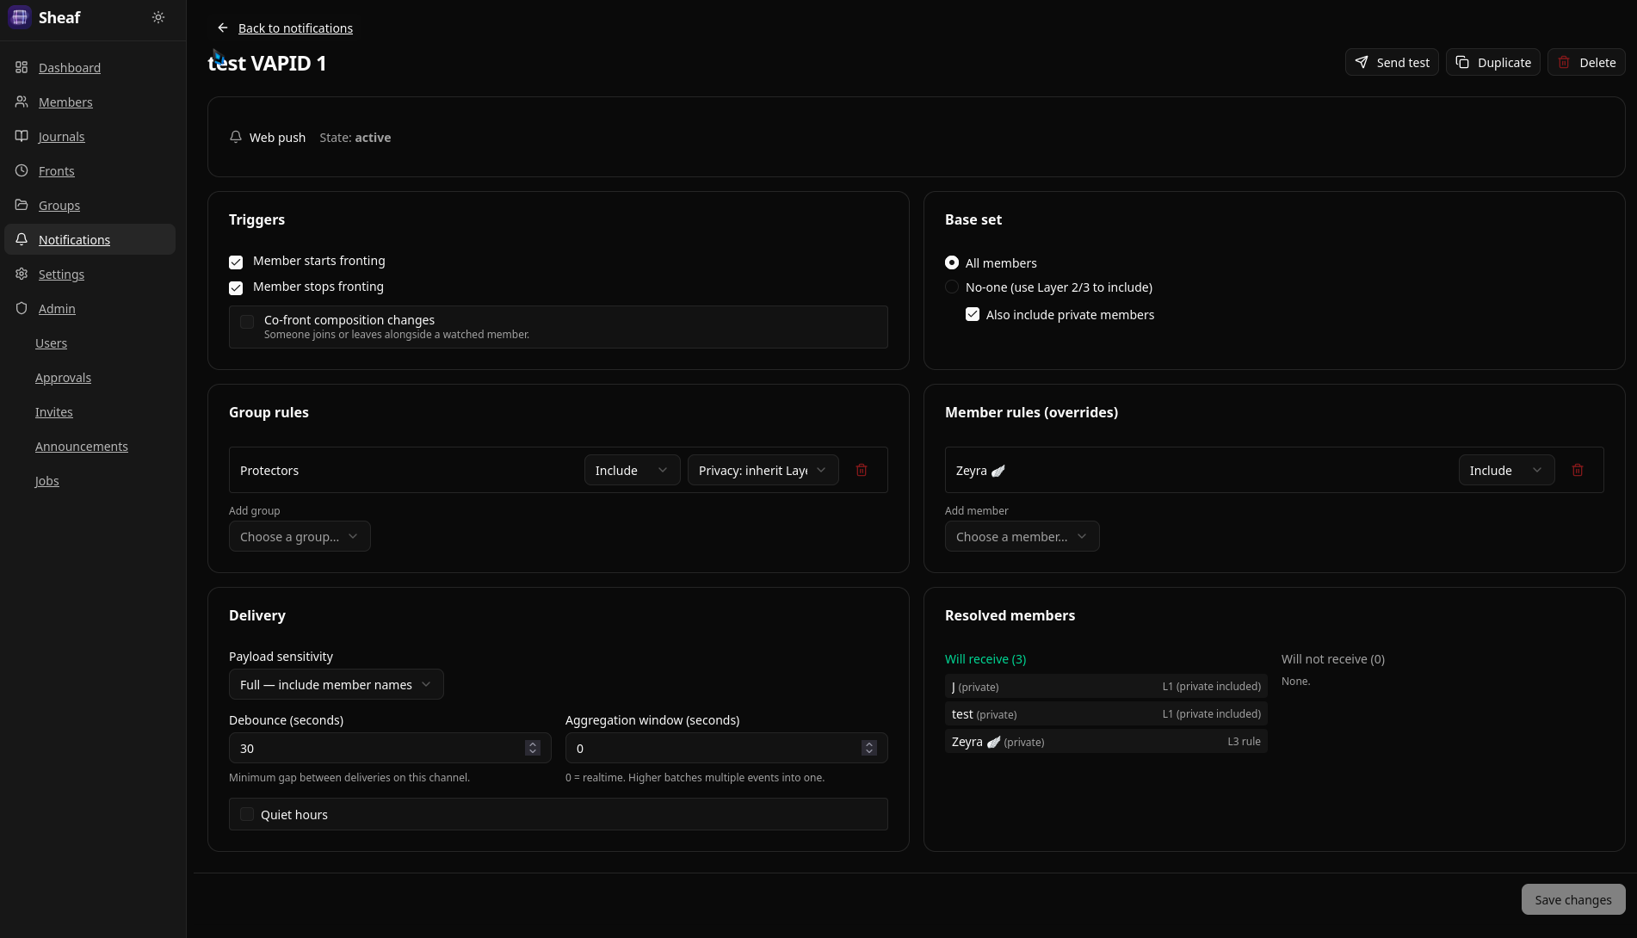Uncheck Member starts fronting trigger
Image resolution: width=1637 pixels, height=938 pixels.
click(236, 262)
